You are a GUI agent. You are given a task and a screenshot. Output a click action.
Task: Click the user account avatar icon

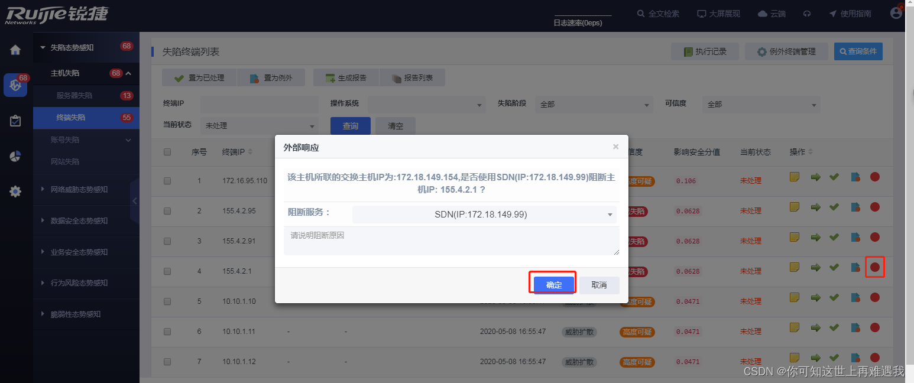coord(897,13)
